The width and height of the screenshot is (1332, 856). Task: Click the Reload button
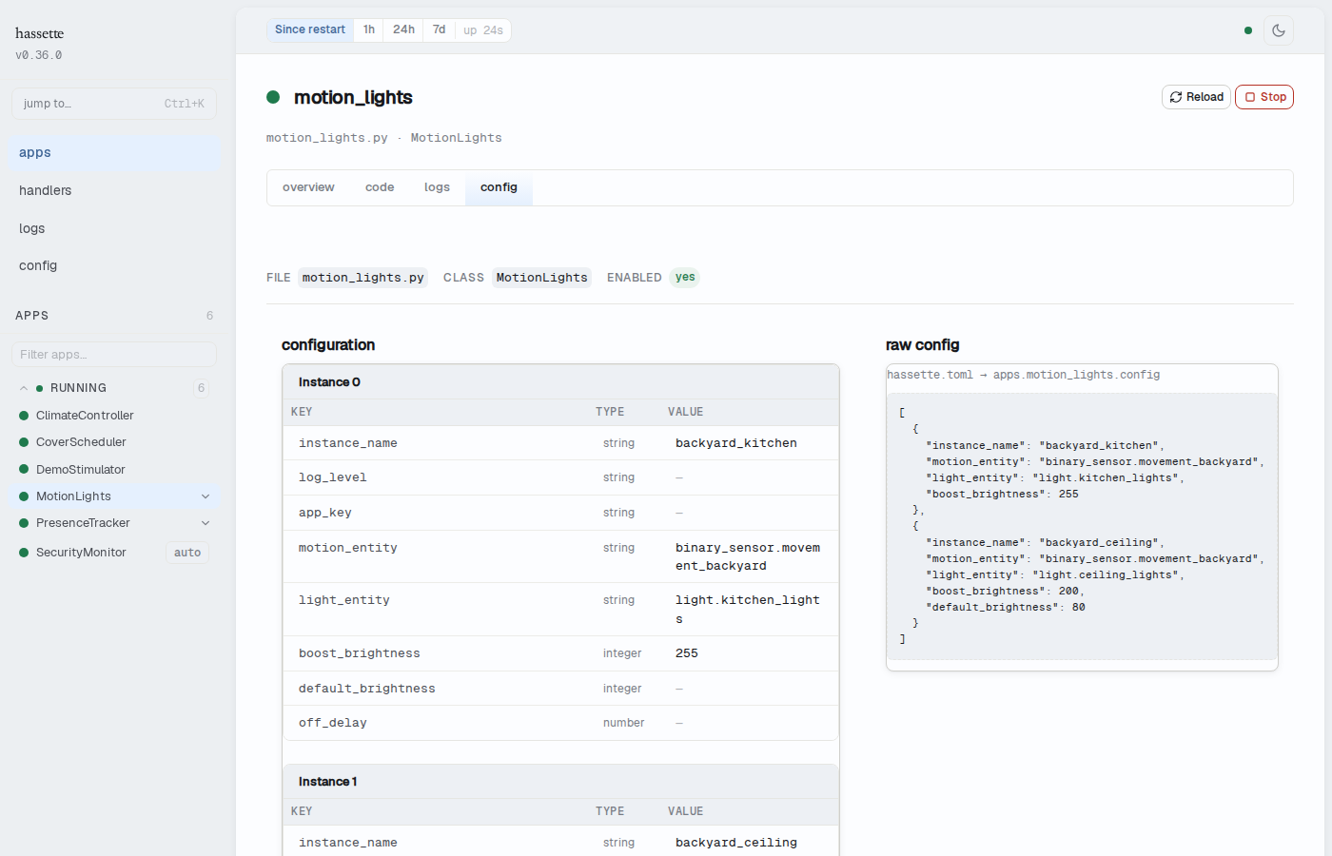[x=1196, y=97]
